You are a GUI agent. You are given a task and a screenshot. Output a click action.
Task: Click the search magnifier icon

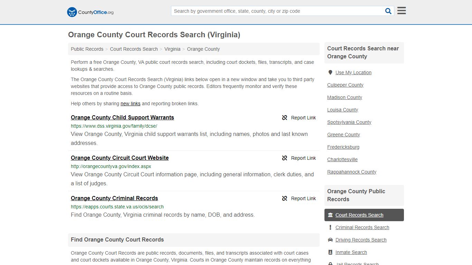[x=388, y=11]
